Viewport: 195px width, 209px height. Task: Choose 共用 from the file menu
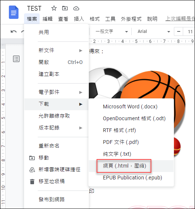coord(57,33)
